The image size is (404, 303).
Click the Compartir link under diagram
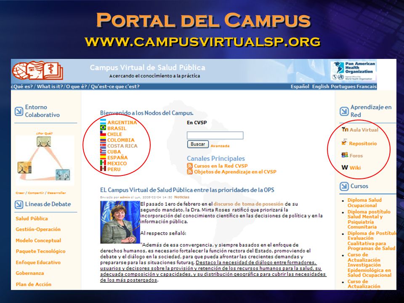pyautogui.click(x=36, y=193)
